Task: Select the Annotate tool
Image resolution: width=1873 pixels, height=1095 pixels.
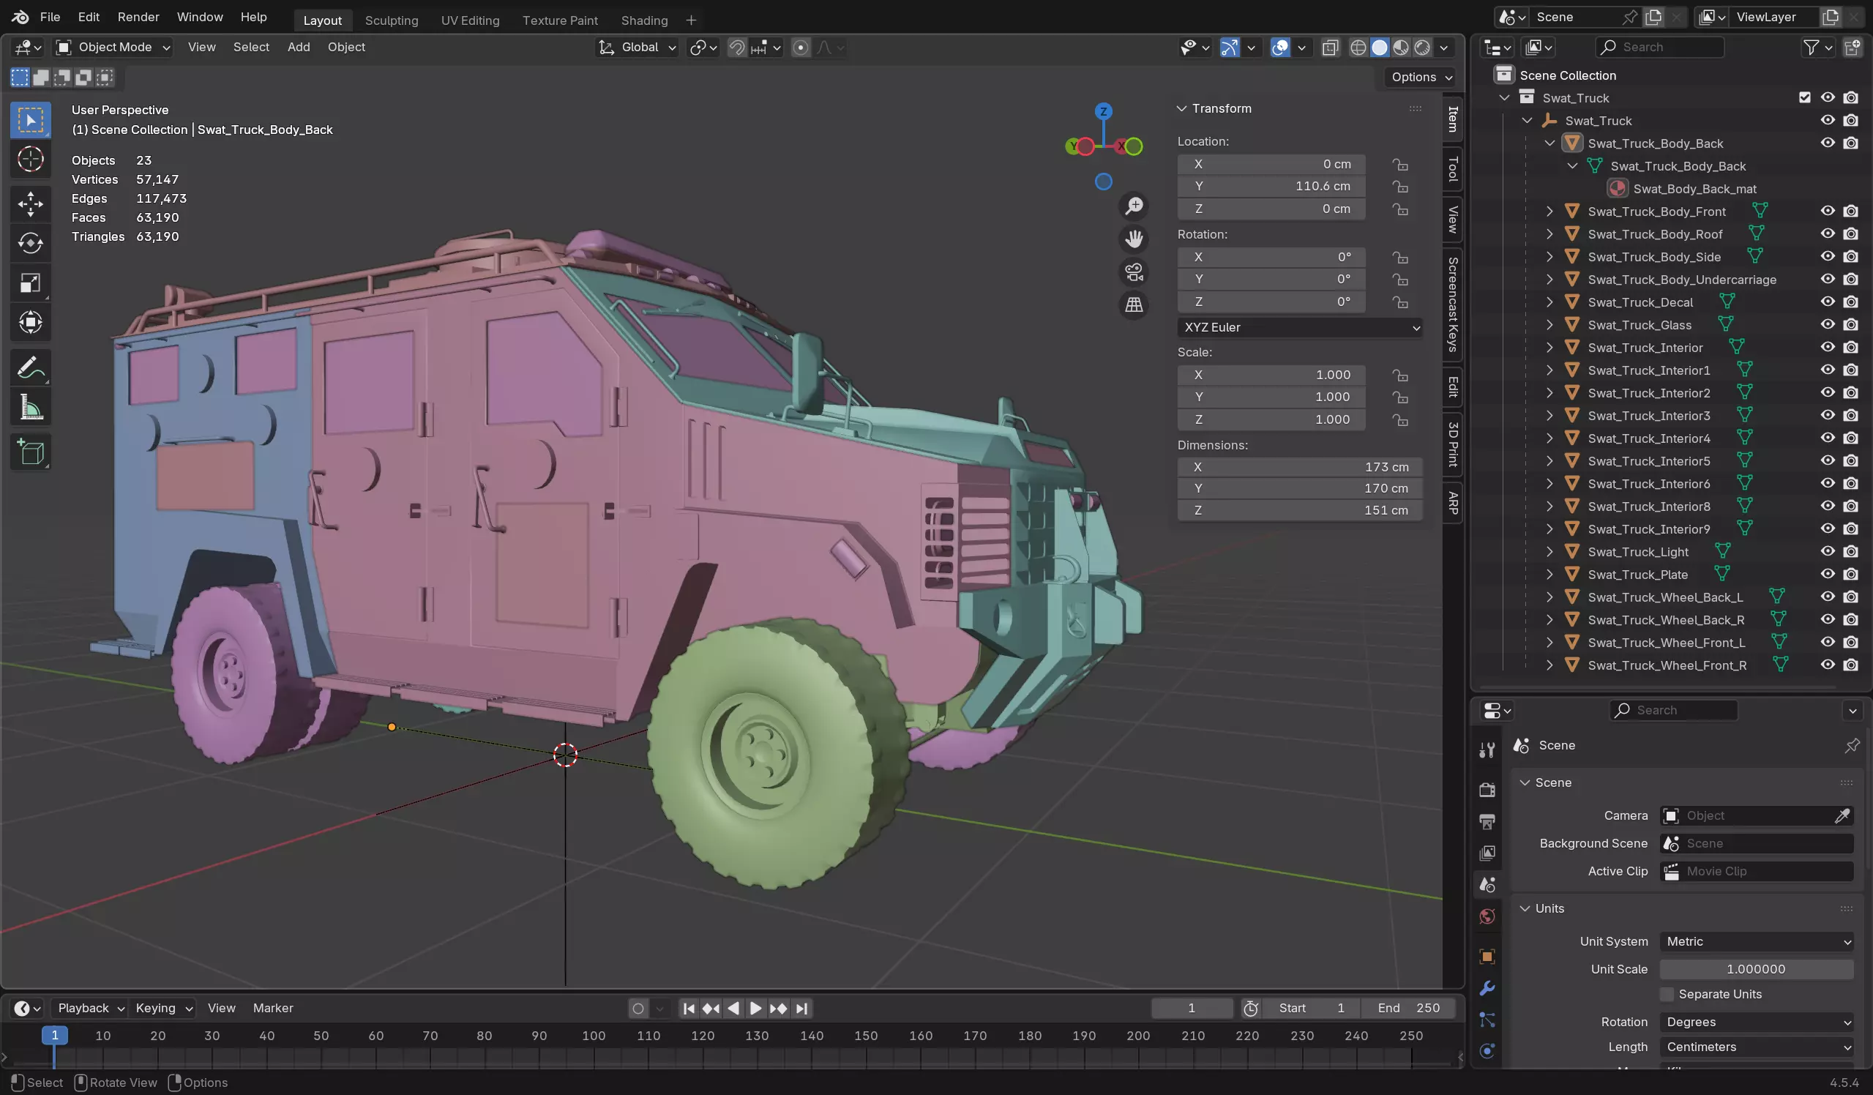Action: click(31, 367)
